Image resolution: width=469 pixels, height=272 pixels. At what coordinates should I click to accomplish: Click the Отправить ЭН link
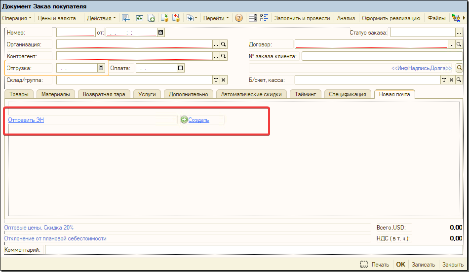[x=26, y=120]
